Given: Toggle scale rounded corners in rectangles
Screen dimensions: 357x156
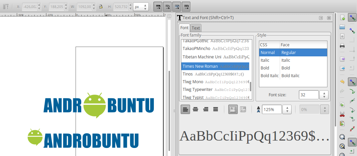Looking at the screenshot, I should tap(167, 7).
